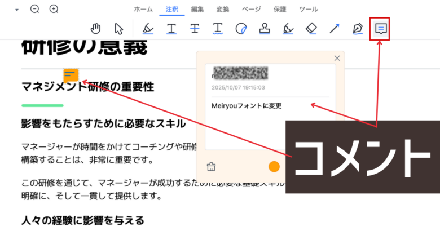Pick the Strikethrough text tool

[195, 28]
